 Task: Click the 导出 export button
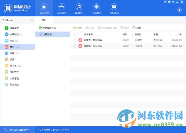coord(89,28)
